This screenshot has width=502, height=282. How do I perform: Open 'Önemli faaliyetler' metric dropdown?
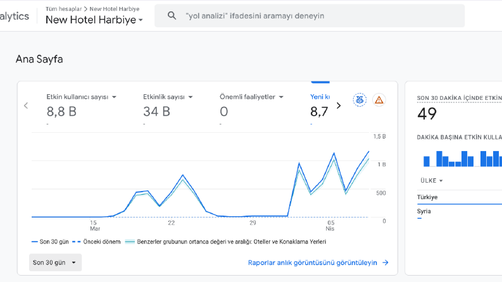click(252, 97)
